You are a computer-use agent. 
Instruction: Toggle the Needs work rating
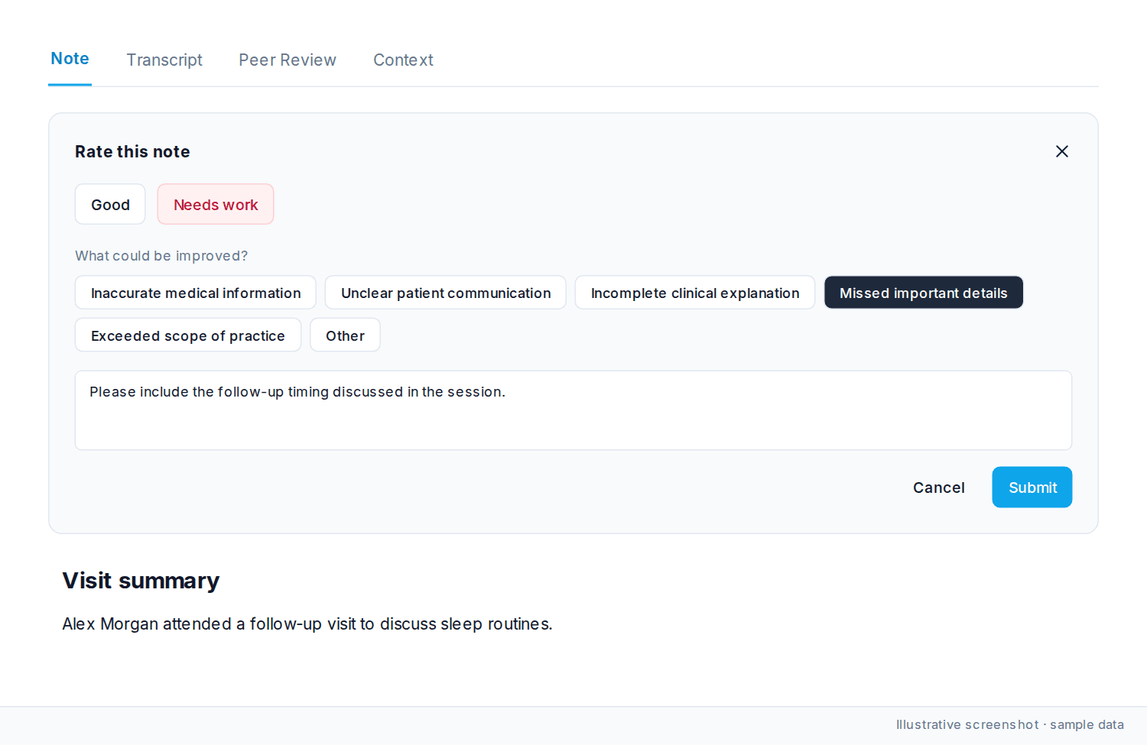[216, 205]
